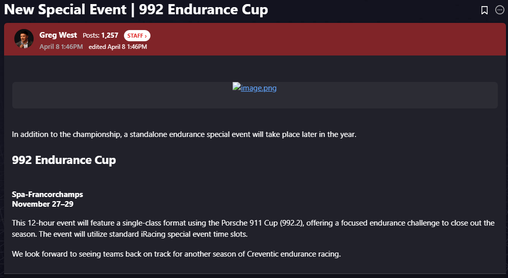Image resolution: width=508 pixels, height=278 pixels.
Task: Open Greg West's username profile link
Action: (58, 35)
